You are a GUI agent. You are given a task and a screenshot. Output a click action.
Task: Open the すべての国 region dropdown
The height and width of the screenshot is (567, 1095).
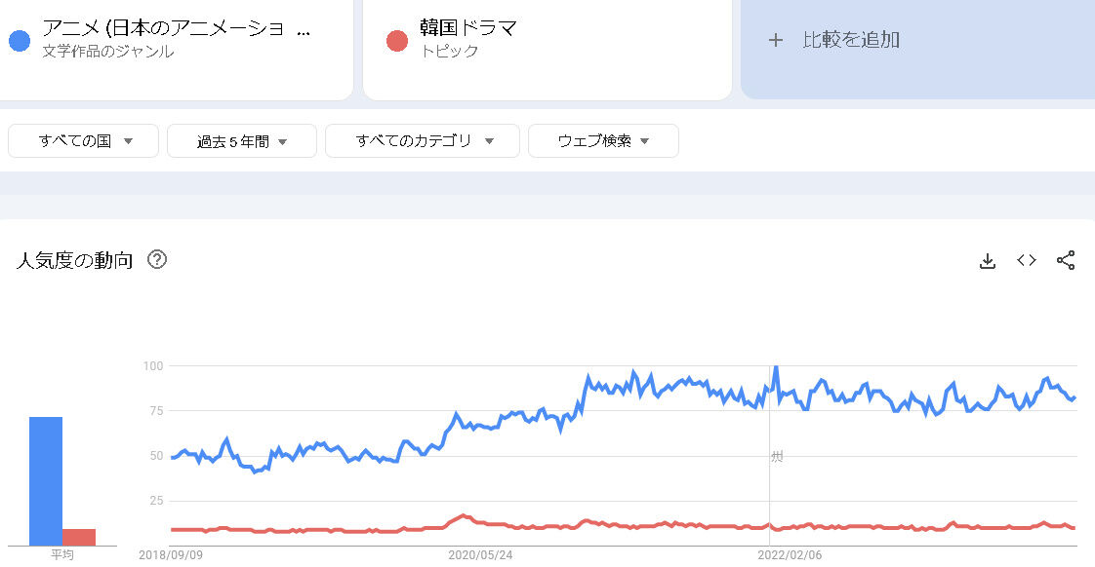pos(84,141)
